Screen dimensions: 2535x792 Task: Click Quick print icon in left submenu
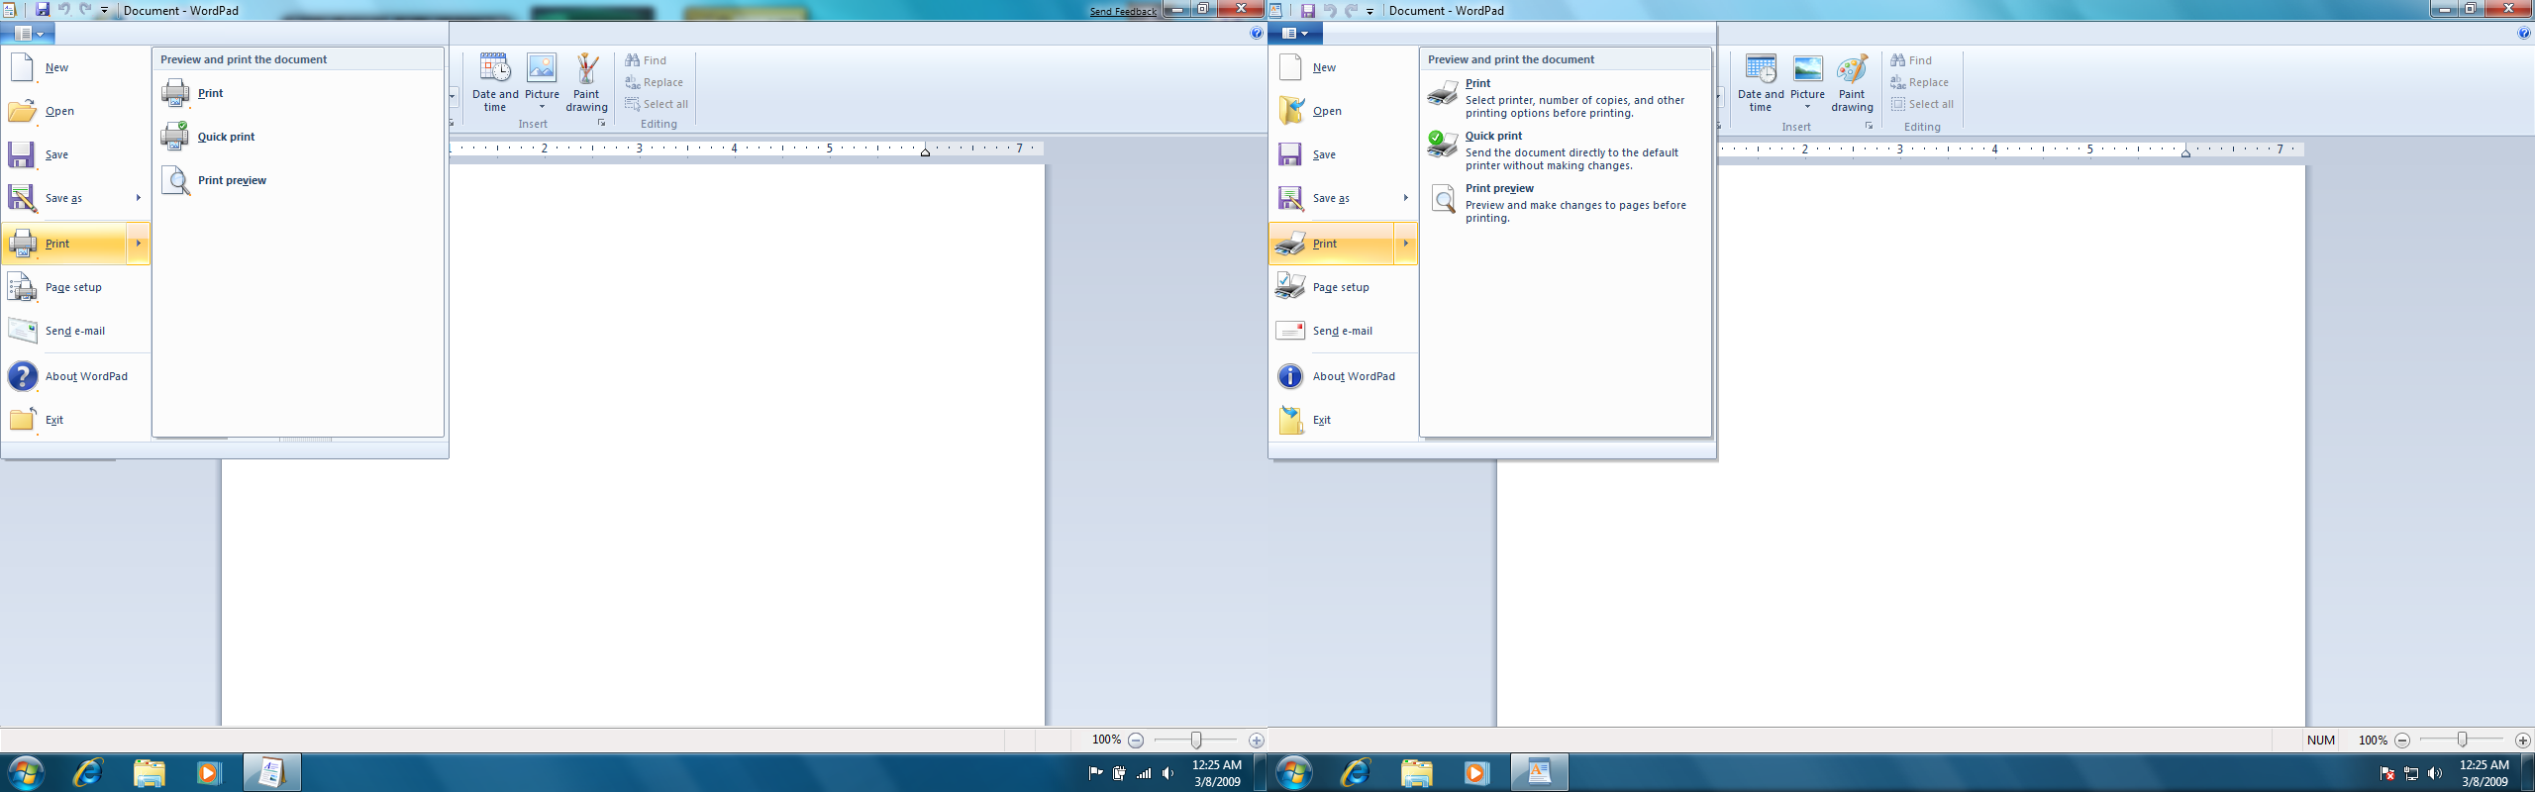175,137
